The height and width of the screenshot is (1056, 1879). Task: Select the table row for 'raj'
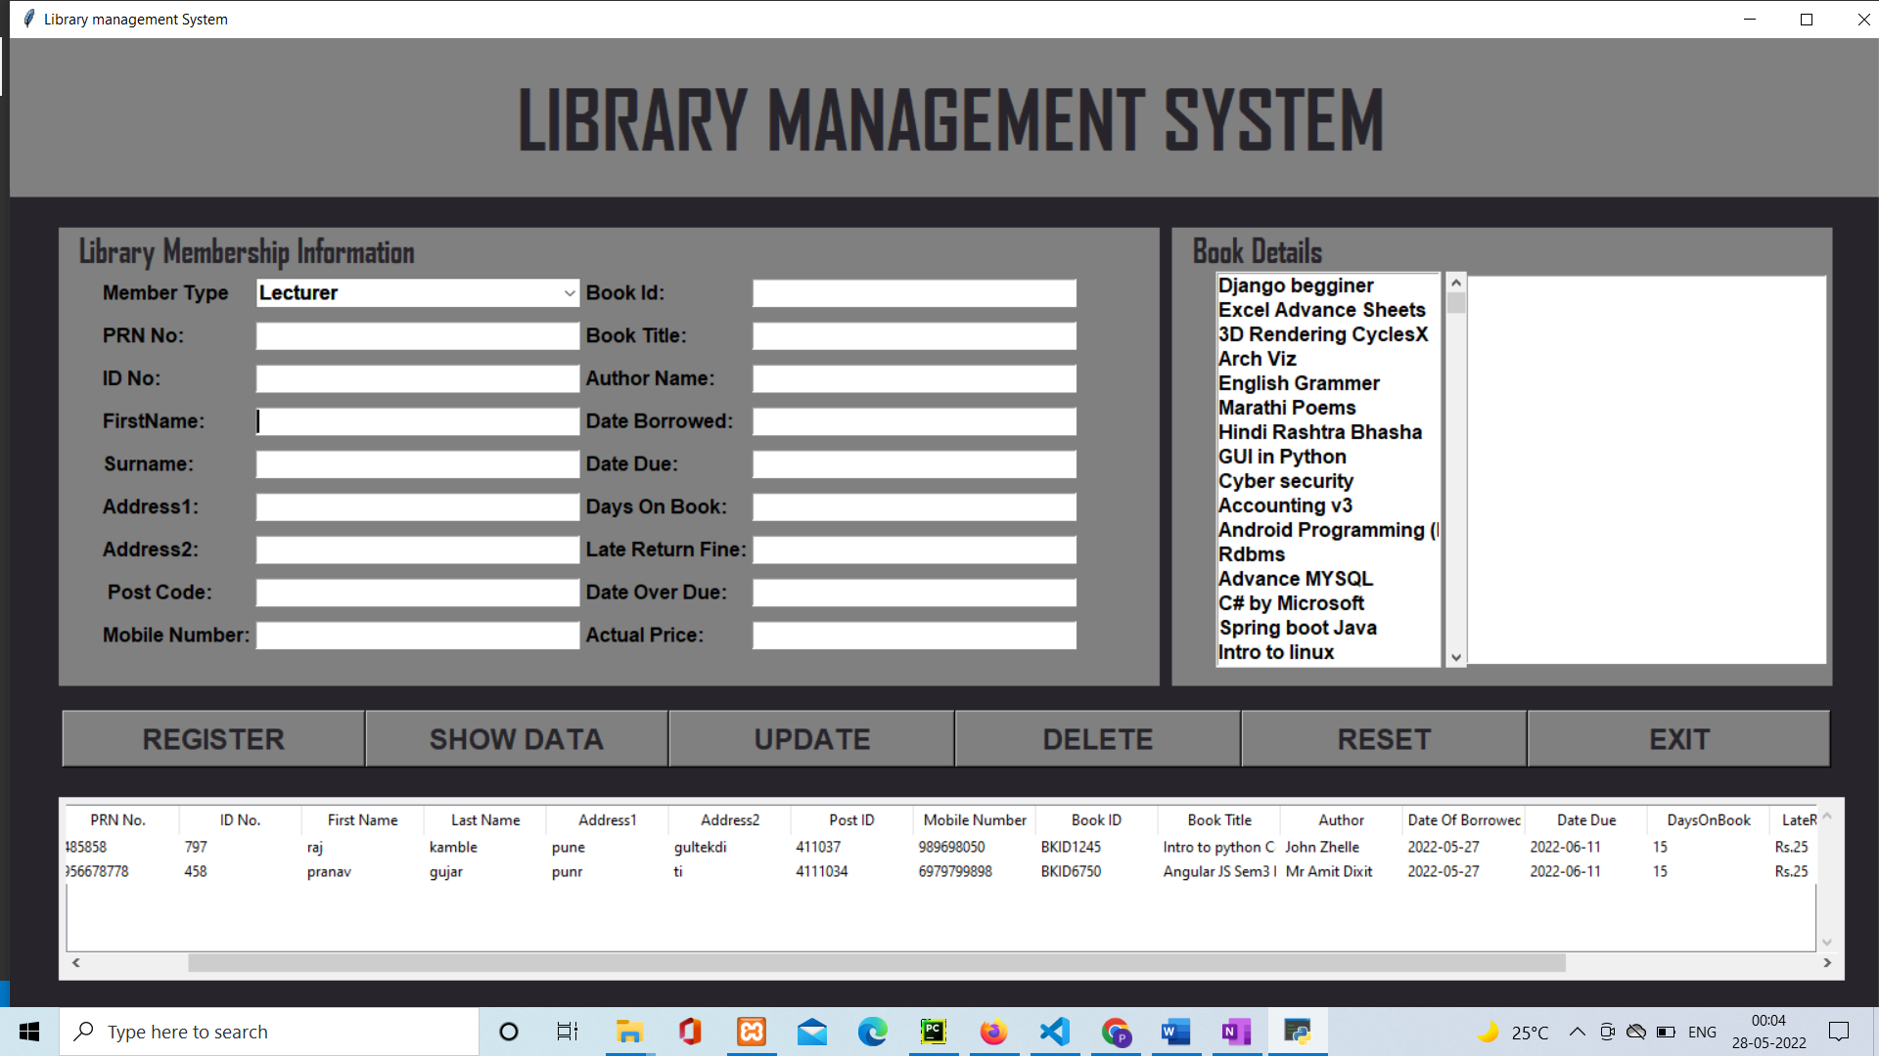[940, 847]
